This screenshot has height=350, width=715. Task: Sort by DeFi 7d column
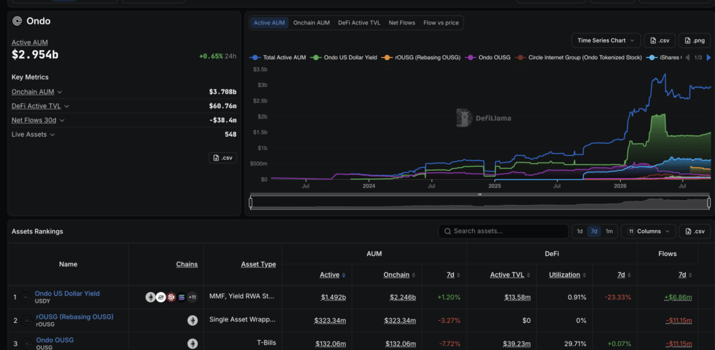[x=624, y=275]
